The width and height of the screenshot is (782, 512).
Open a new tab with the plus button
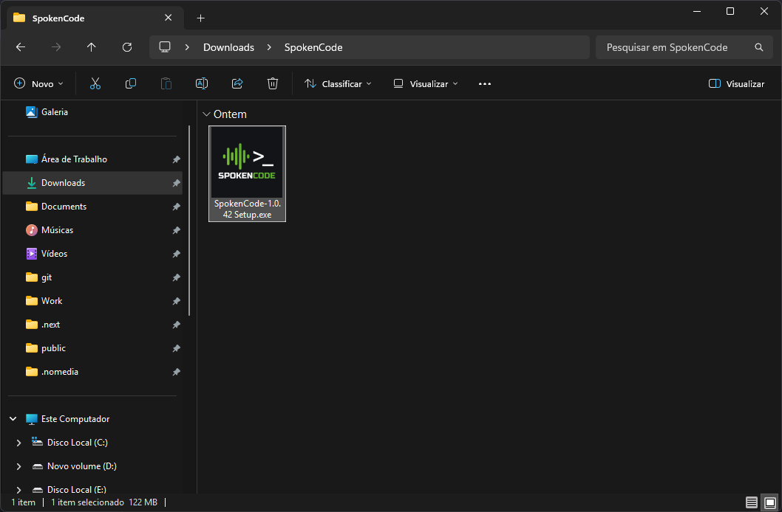[200, 18]
